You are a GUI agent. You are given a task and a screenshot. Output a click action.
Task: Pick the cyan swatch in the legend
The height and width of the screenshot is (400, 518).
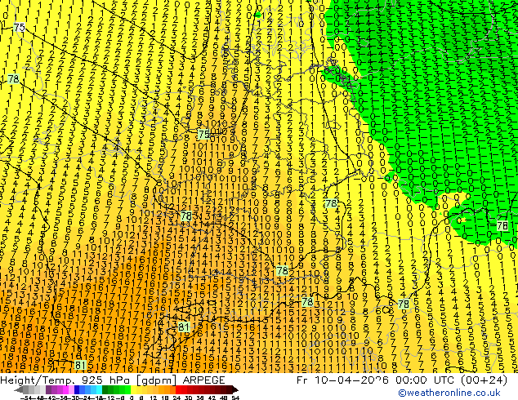[99, 389]
